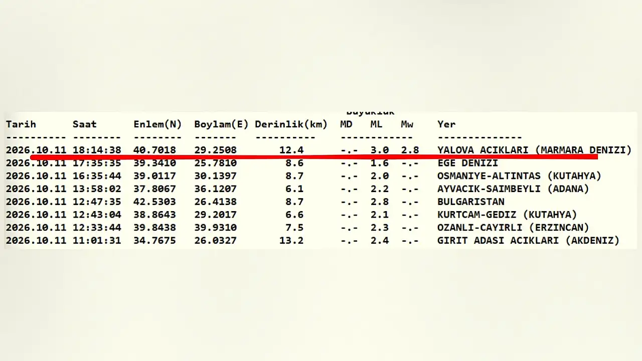
Task: Select ML magnitude value "1.6"
Action: coord(379,163)
